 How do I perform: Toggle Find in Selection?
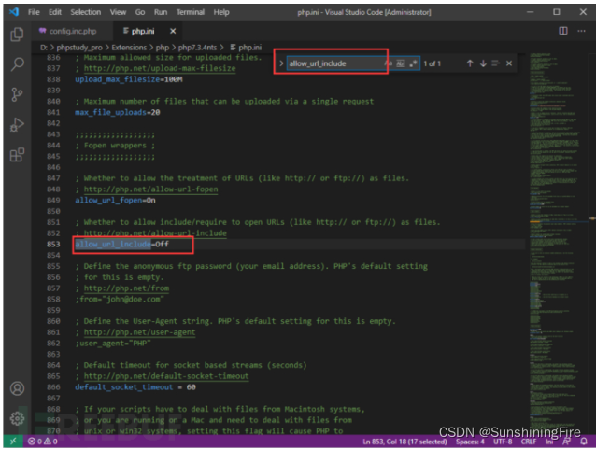pos(495,63)
